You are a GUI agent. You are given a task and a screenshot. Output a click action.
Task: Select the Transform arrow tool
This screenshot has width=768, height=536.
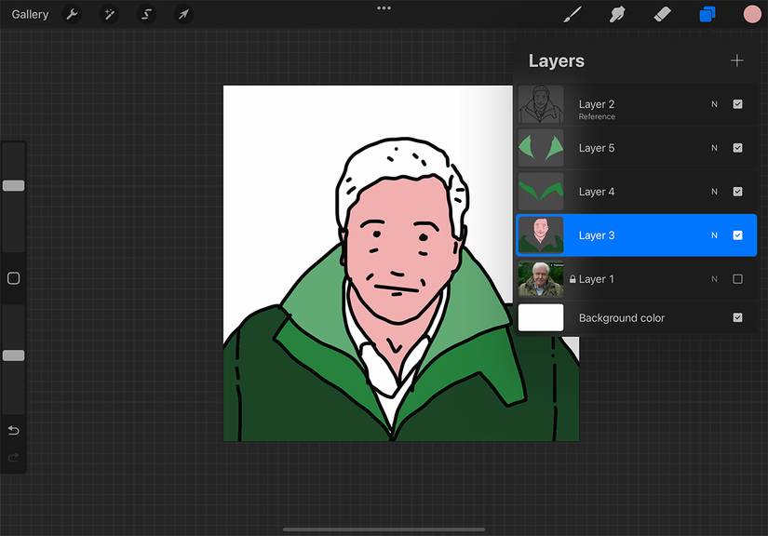(x=183, y=14)
